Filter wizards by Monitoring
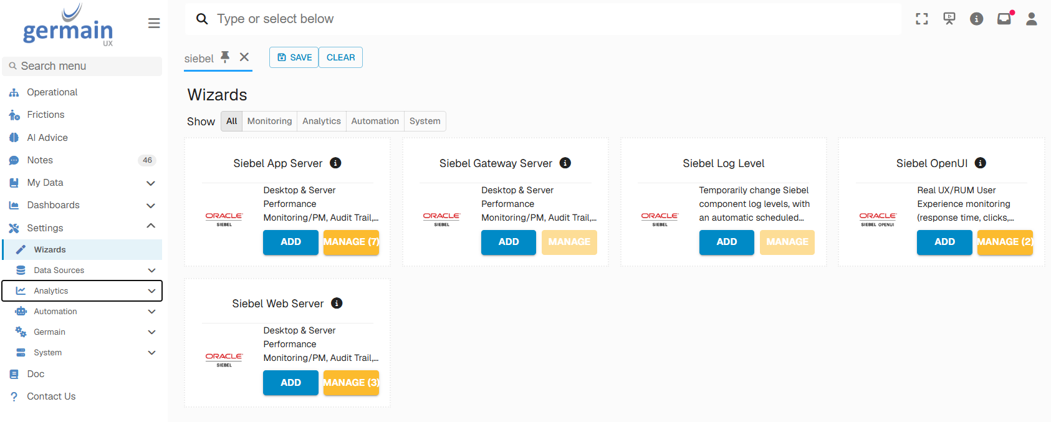 point(269,121)
